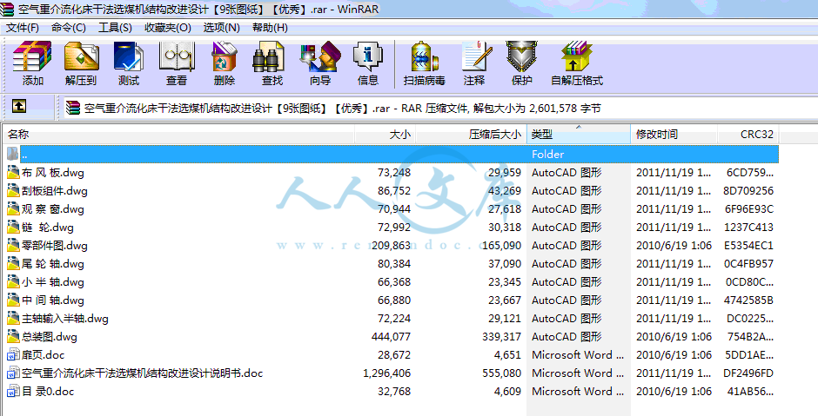Click the WinRAR icon in the title bar

[x=8, y=9]
